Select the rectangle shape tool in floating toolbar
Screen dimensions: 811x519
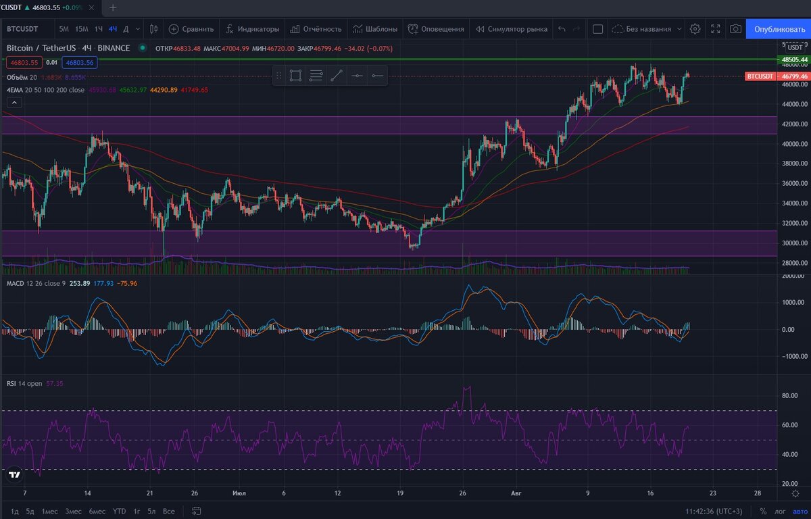click(x=295, y=76)
